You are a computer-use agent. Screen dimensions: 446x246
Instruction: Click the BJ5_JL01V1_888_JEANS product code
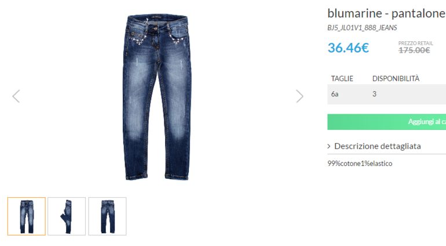click(362, 28)
